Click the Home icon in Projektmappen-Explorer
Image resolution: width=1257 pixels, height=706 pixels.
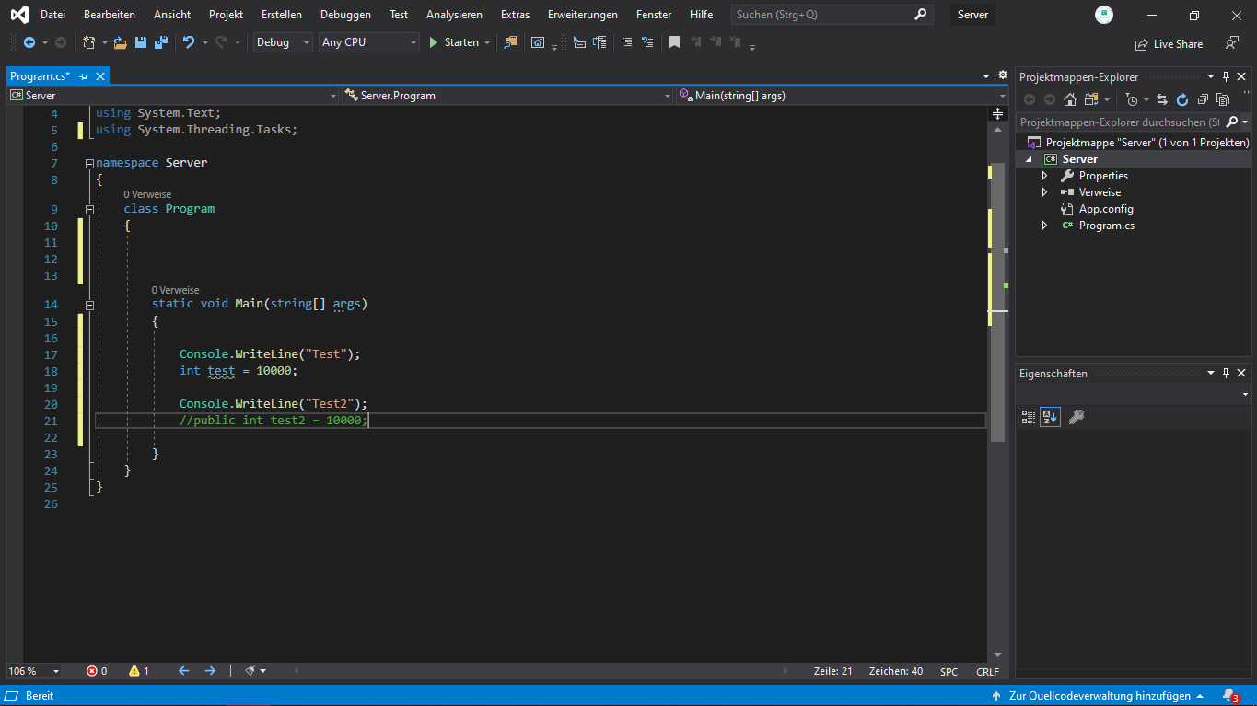click(1069, 99)
